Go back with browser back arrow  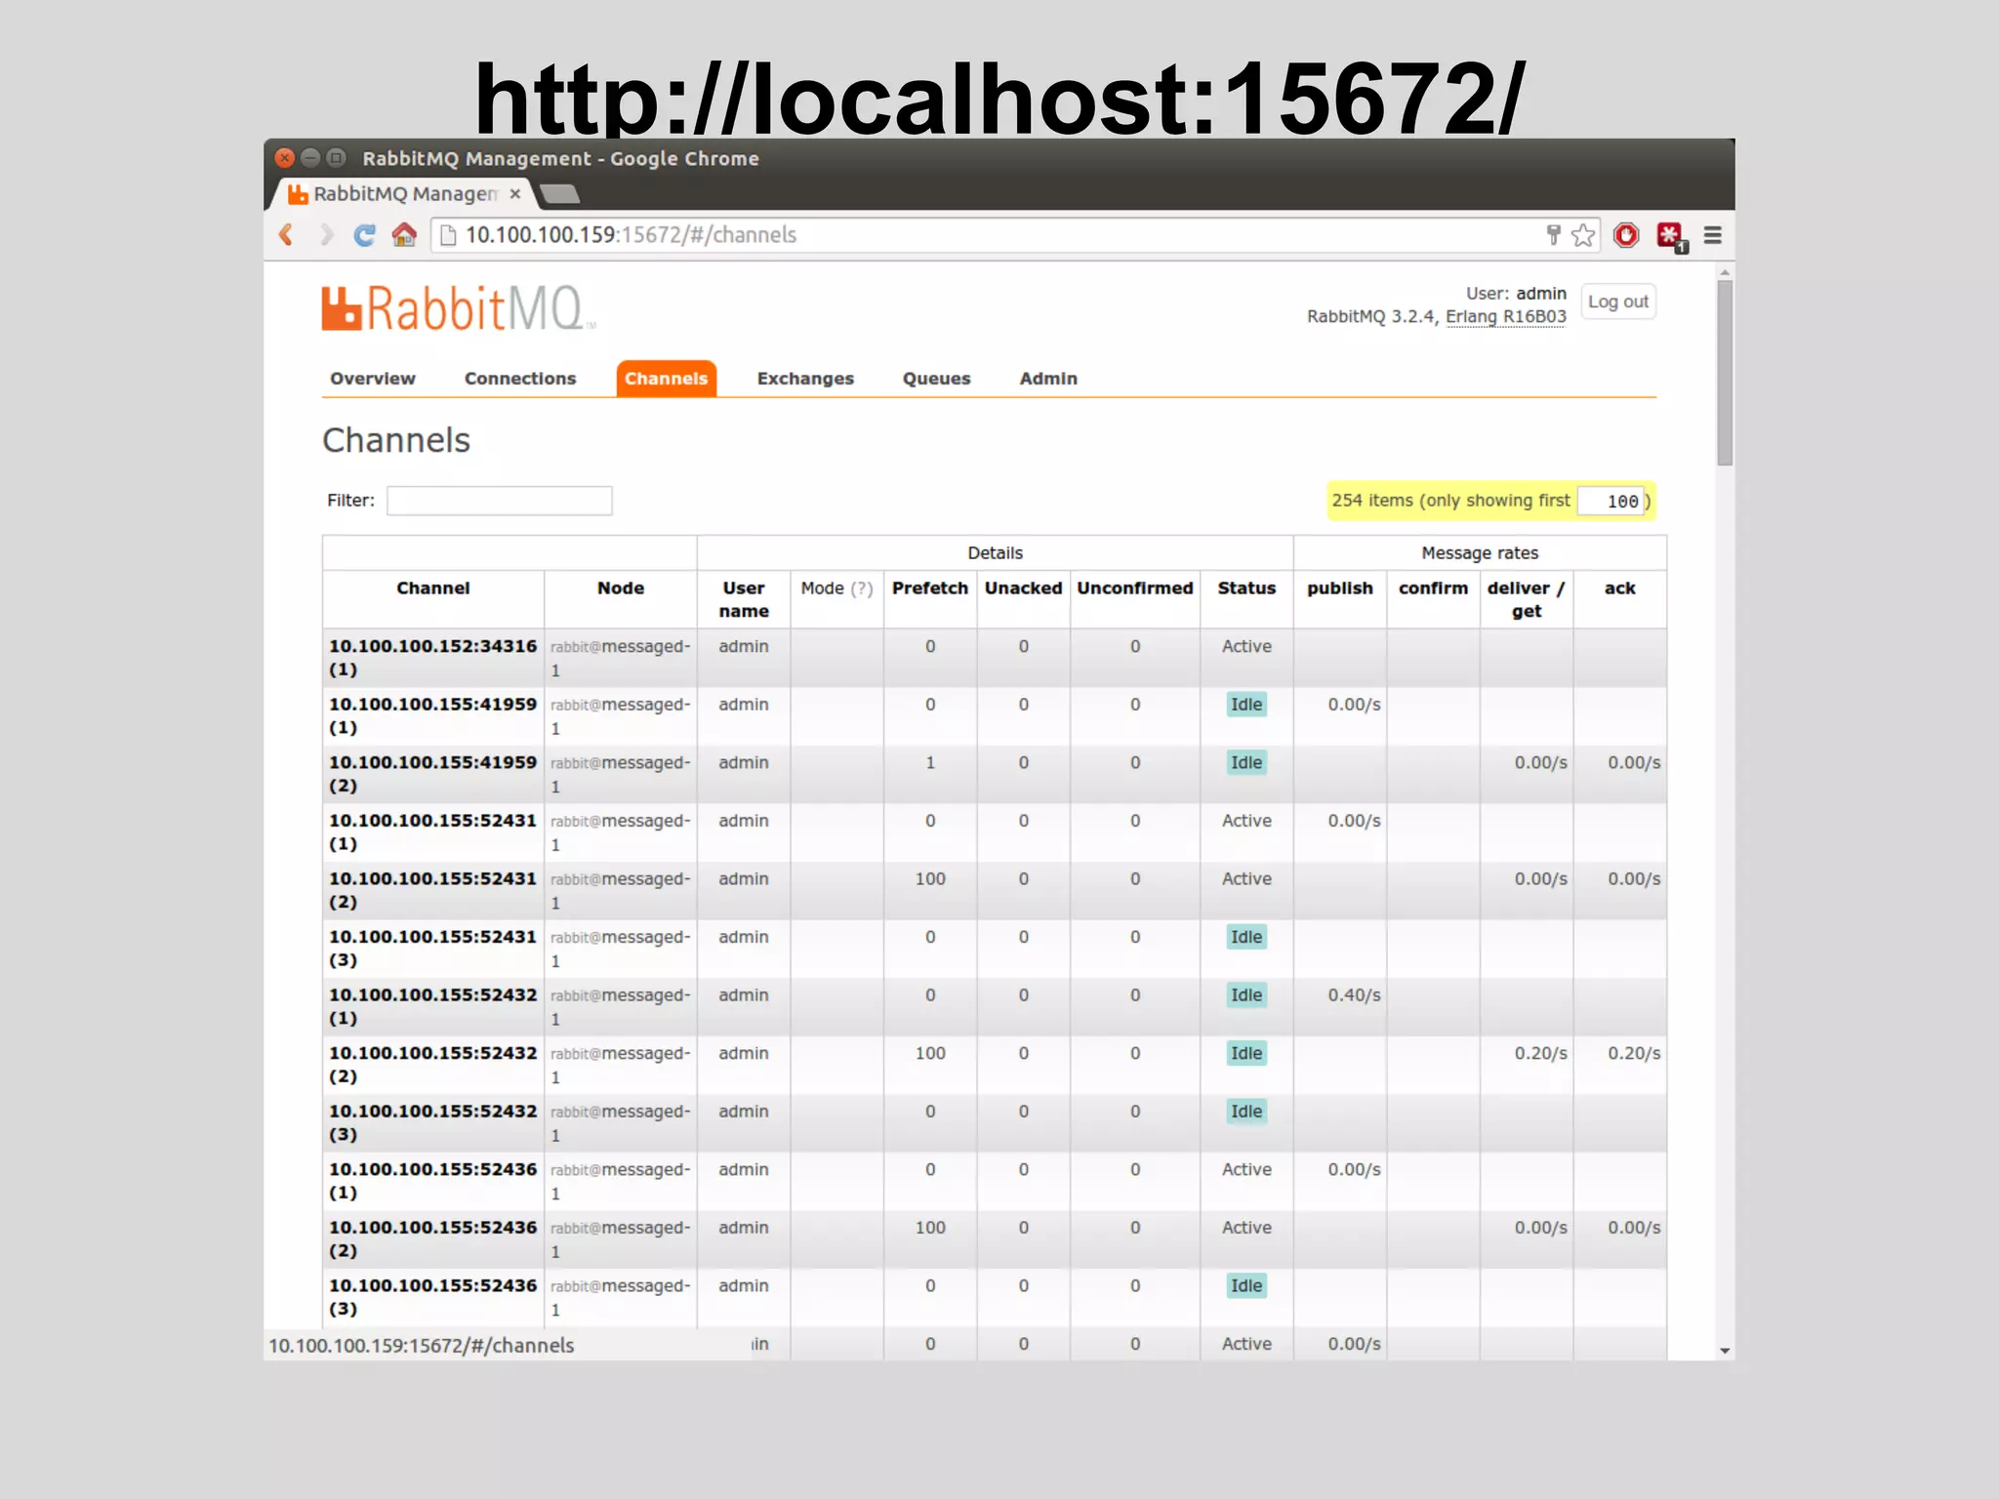coord(286,235)
